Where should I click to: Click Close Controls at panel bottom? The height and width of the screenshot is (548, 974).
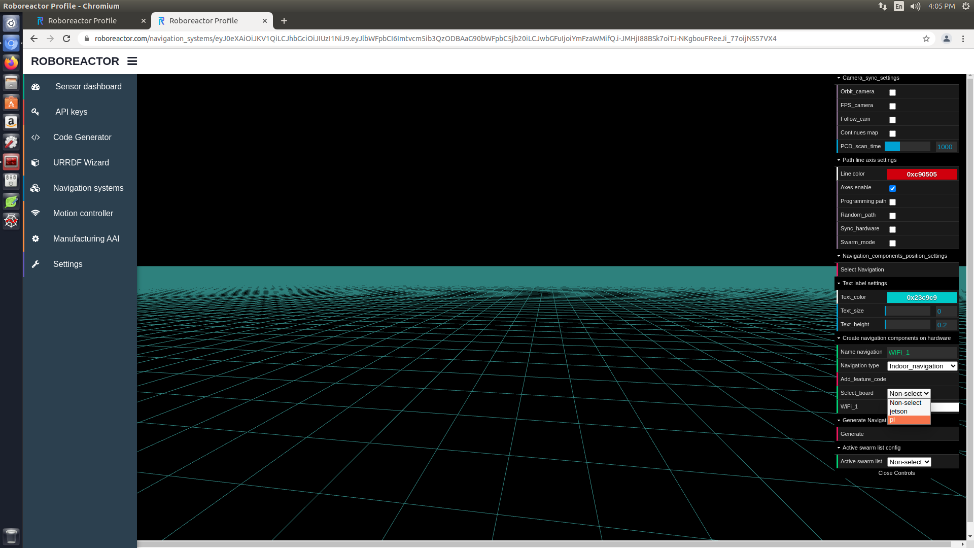[896, 473]
